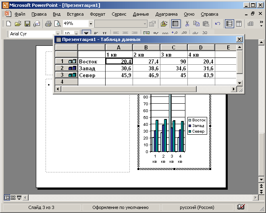Screen dimensions: 266x213
Task: Start Slide Show view icon
Action: click(x=19, y=198)
